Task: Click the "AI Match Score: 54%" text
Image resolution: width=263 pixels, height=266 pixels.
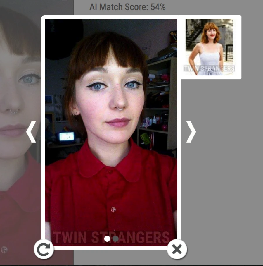Action: [x=127, y=7]
